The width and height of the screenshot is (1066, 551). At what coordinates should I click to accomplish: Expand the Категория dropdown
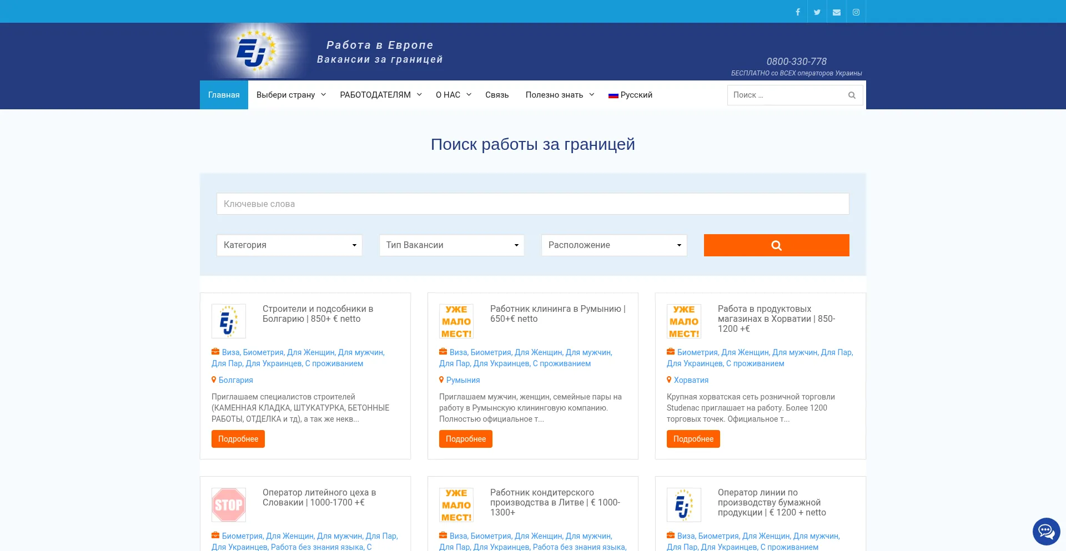(289, 245)
